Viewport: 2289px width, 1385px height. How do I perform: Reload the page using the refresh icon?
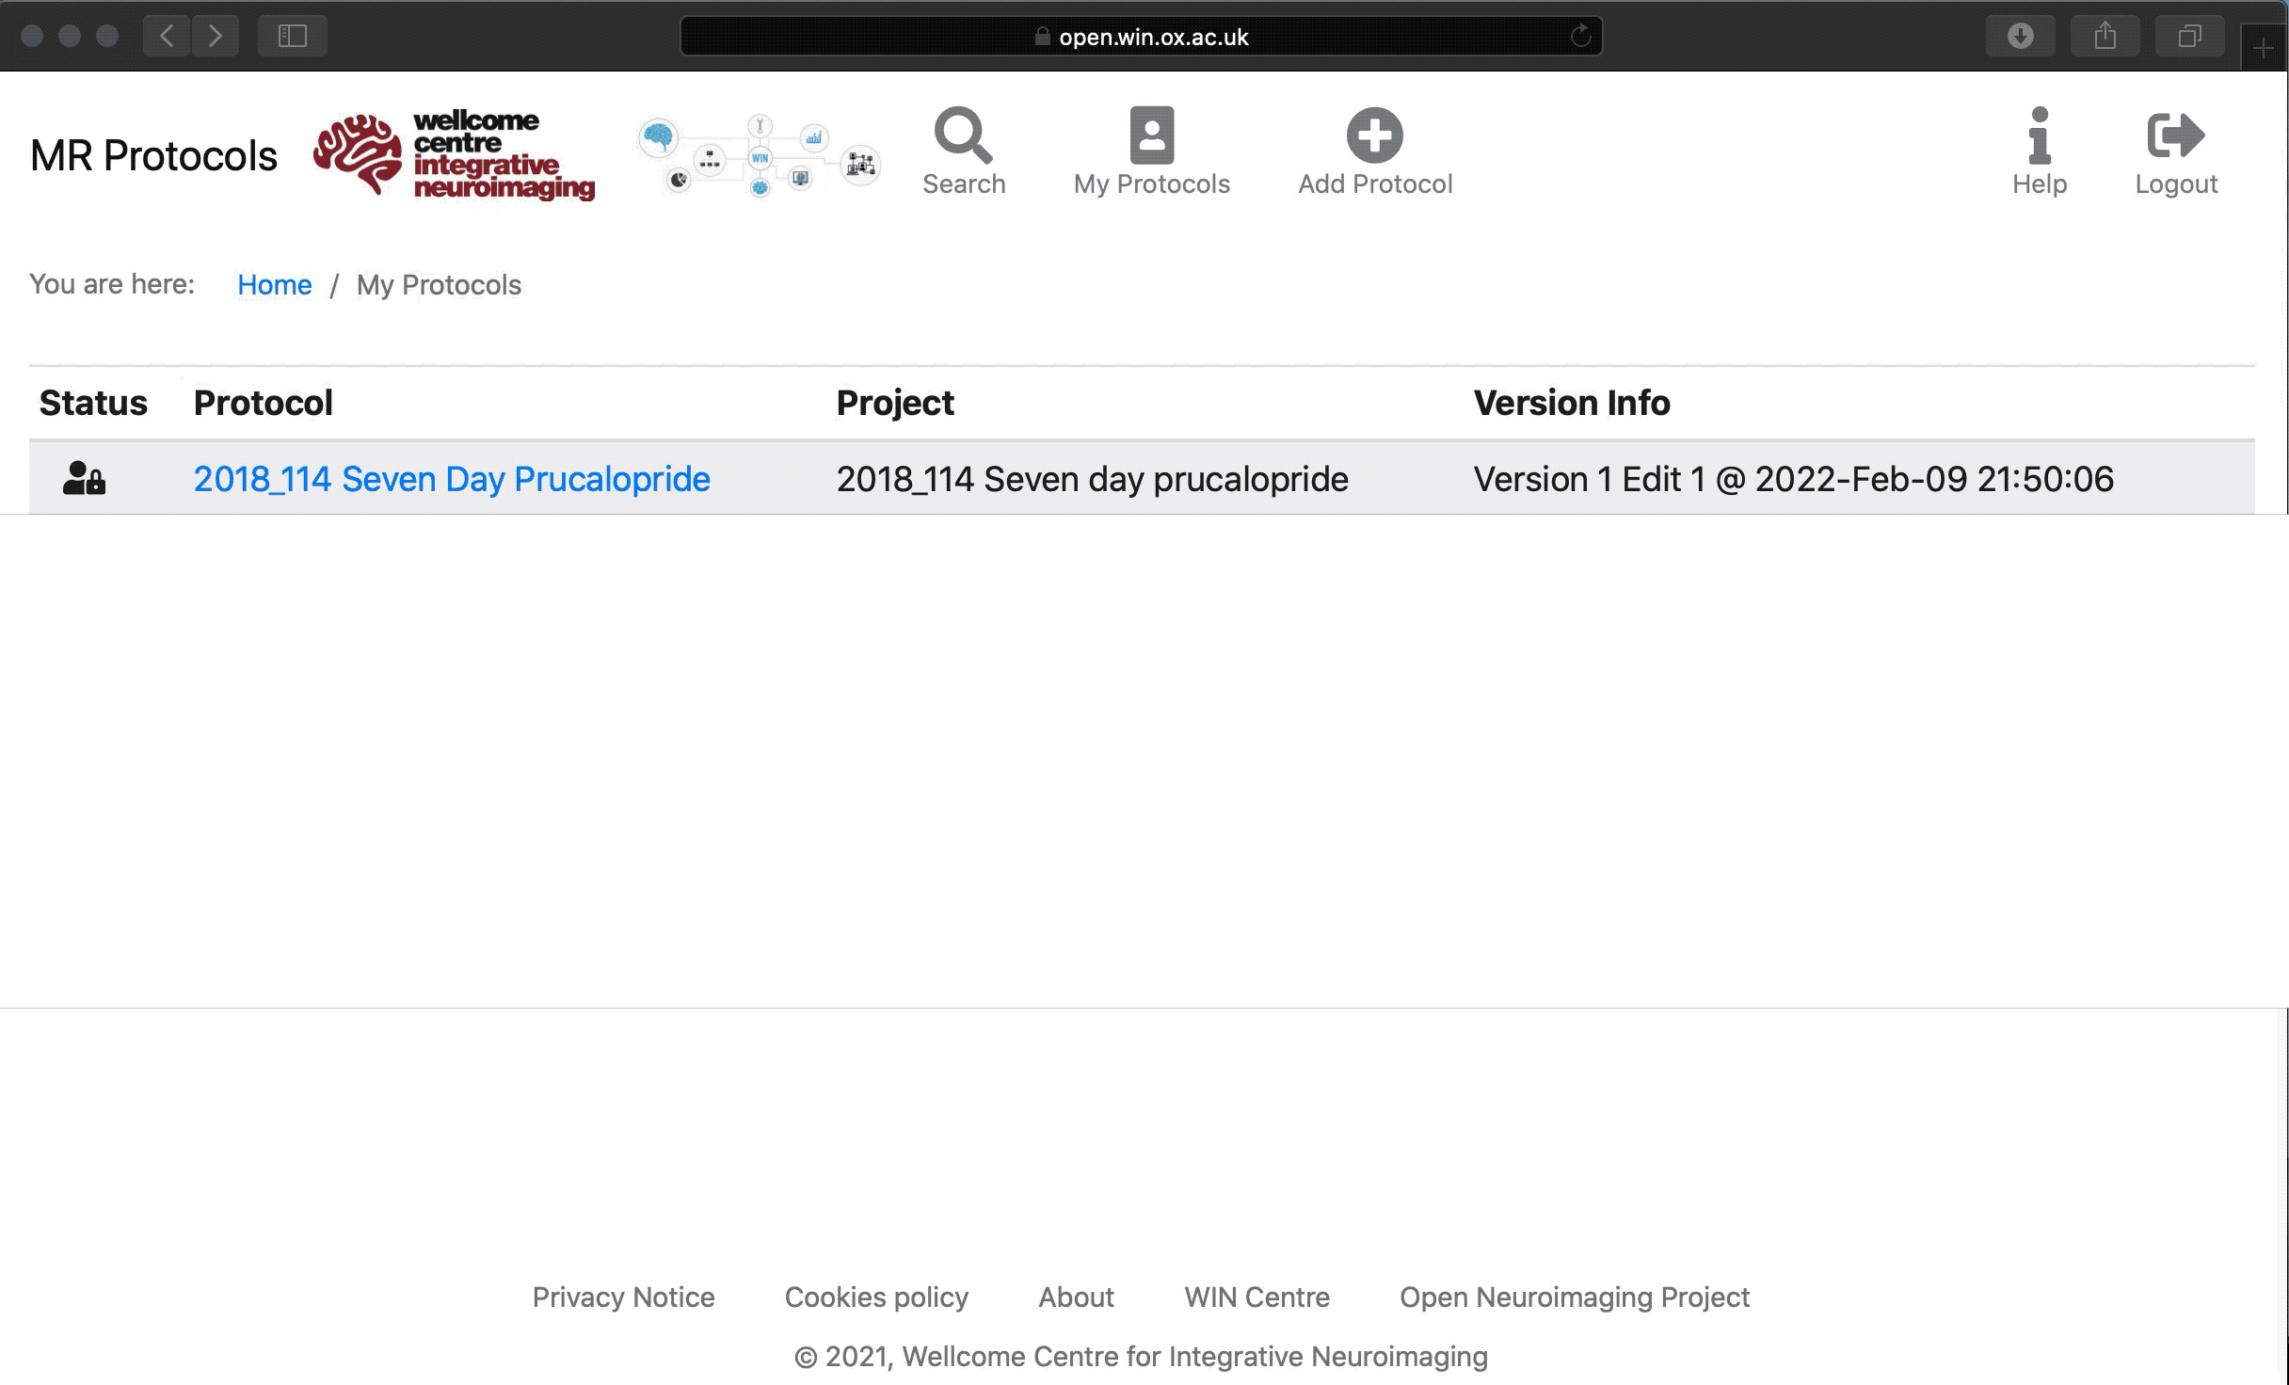[x=1580, y=37]
